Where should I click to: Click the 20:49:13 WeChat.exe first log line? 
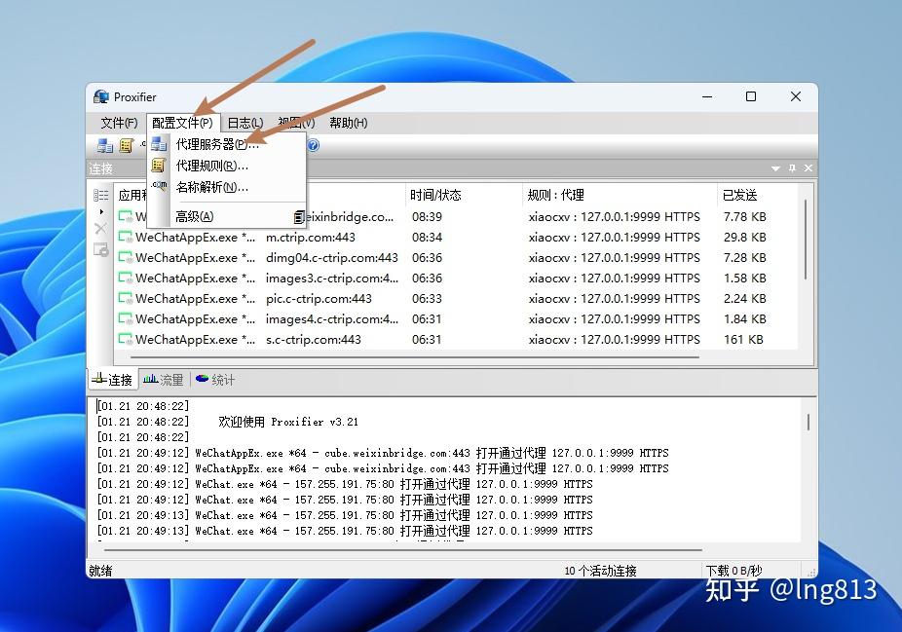(345, 515)
